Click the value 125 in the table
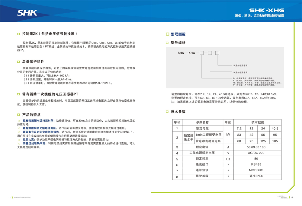The height and width of the screenshot is (206, 302). [x=263, y=141]
